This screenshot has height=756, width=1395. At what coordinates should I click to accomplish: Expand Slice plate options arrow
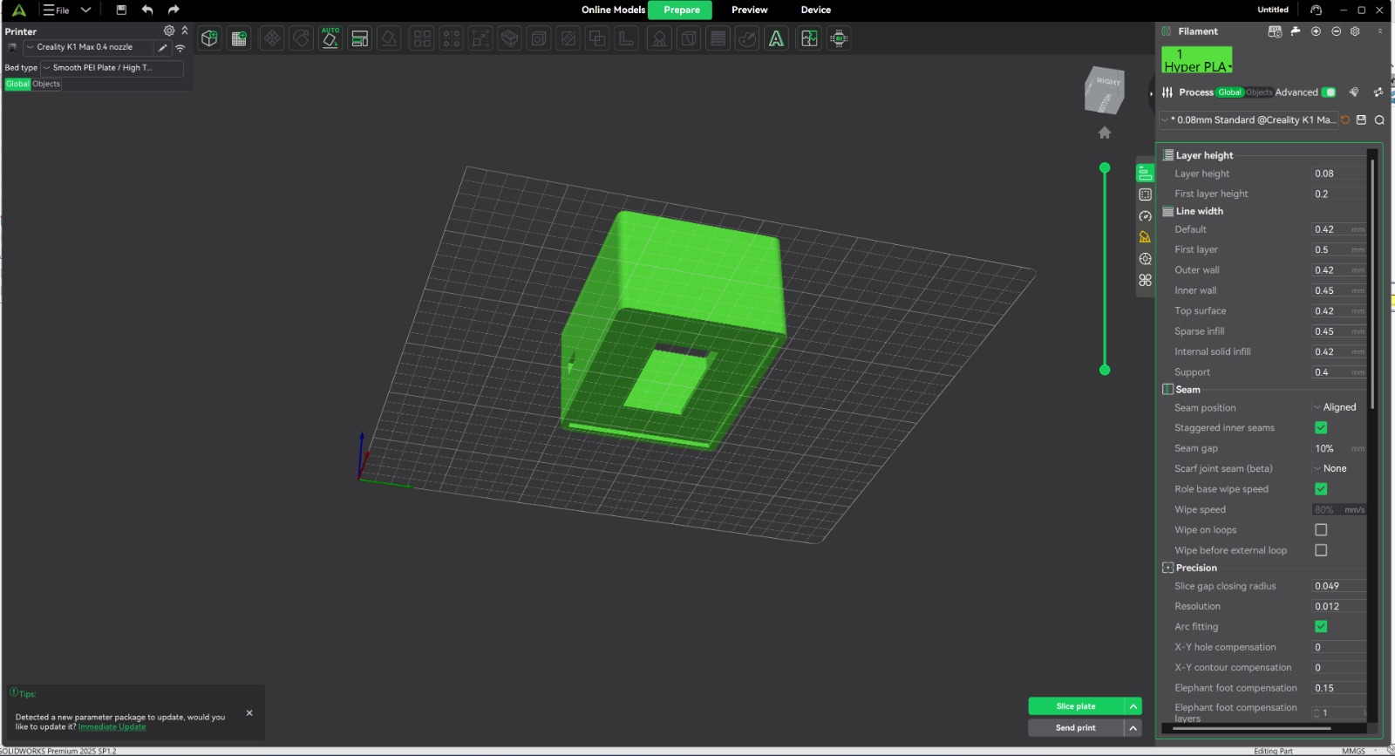[x=1133, y=706]
